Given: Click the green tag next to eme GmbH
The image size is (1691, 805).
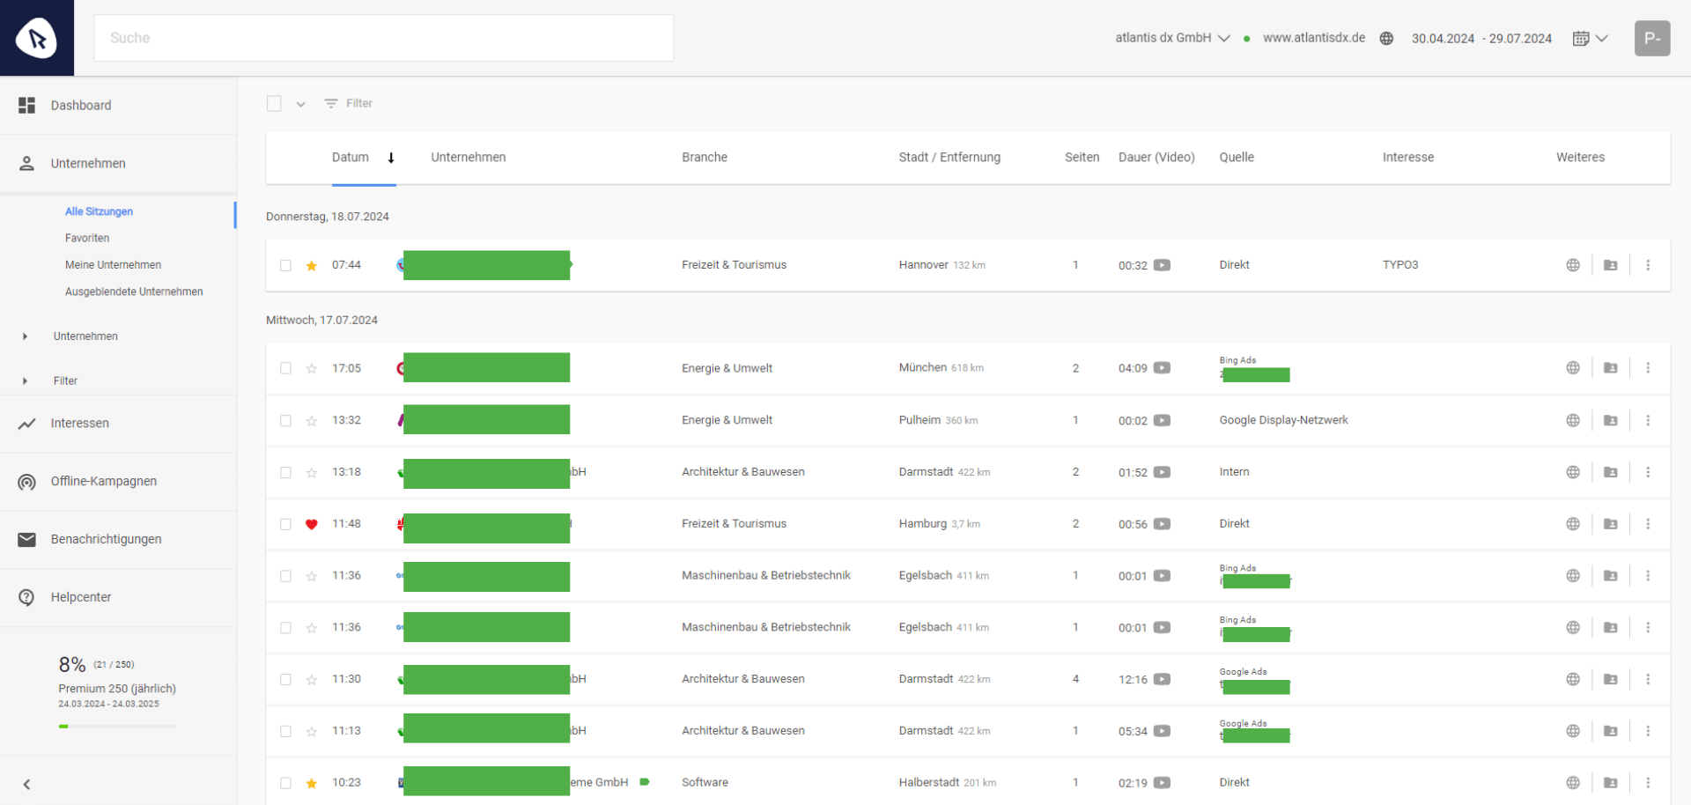Looking at the screenshot, I should click(645, 782).
